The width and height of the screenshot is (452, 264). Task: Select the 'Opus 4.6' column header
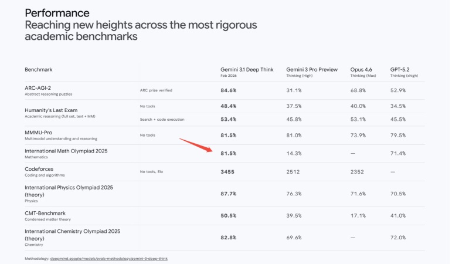pyautogui.click(x=361, y=70)
